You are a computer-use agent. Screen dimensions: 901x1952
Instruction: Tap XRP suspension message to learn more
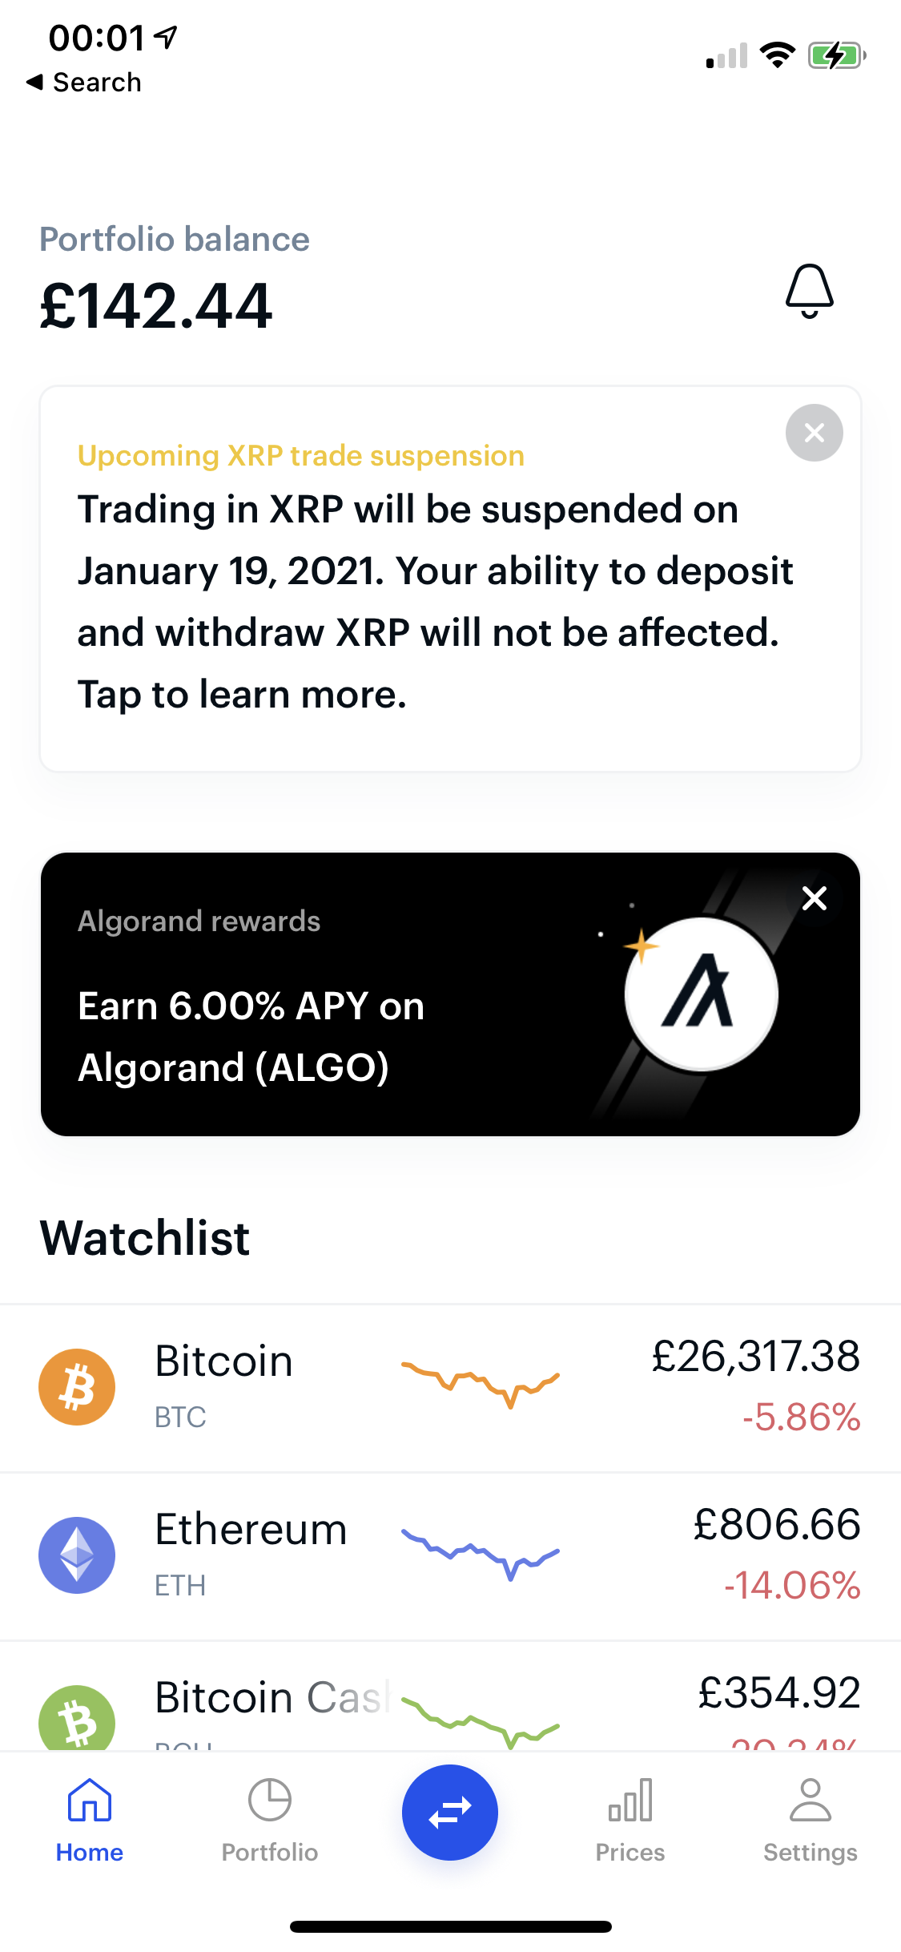coord(432,601)
